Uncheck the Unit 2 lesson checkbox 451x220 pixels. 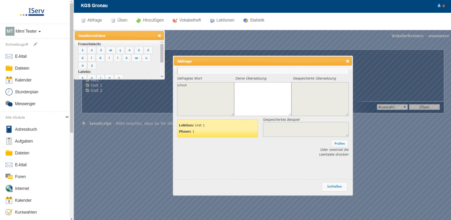pyautogui.click(x=88, y=90)
